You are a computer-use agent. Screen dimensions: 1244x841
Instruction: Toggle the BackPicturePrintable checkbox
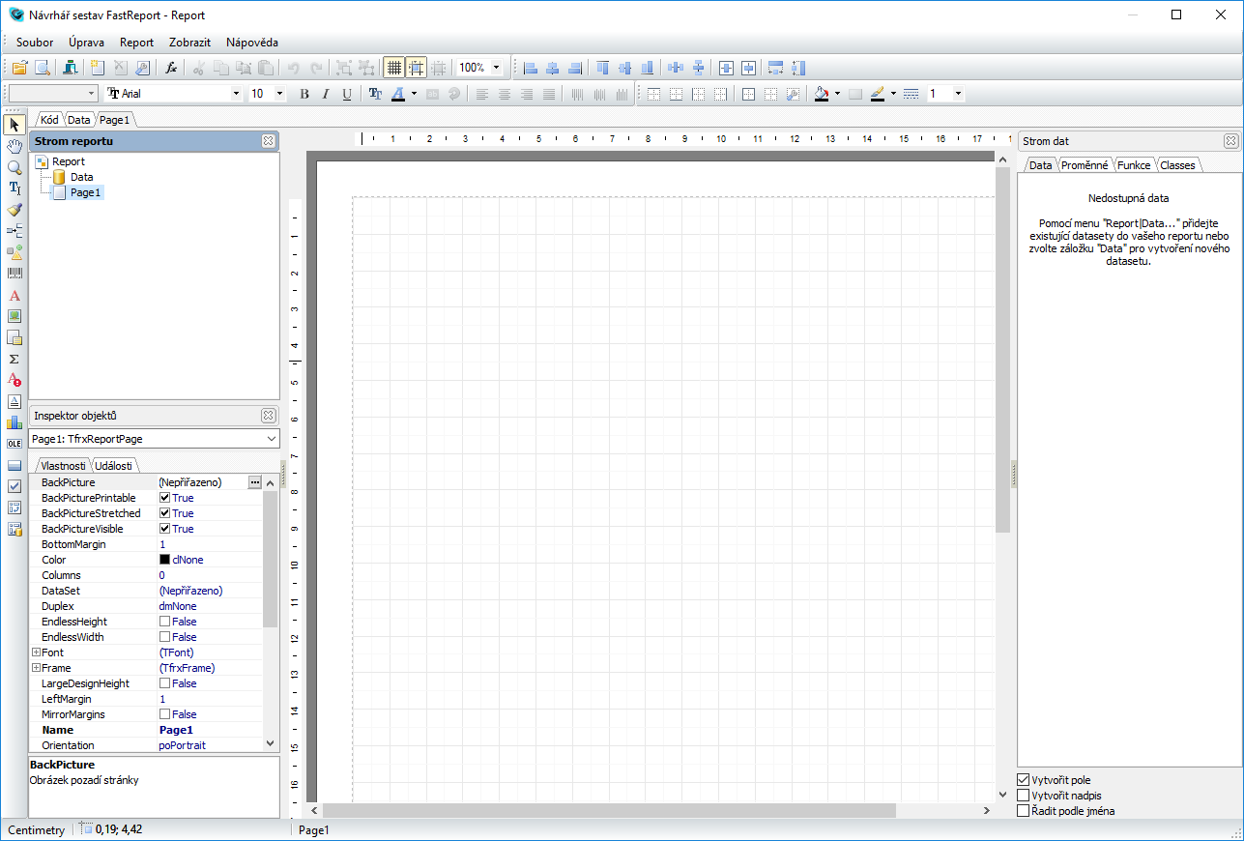click(164, 498)
